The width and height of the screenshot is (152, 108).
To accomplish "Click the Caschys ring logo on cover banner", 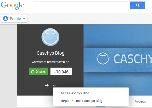I will pos(103,58).
